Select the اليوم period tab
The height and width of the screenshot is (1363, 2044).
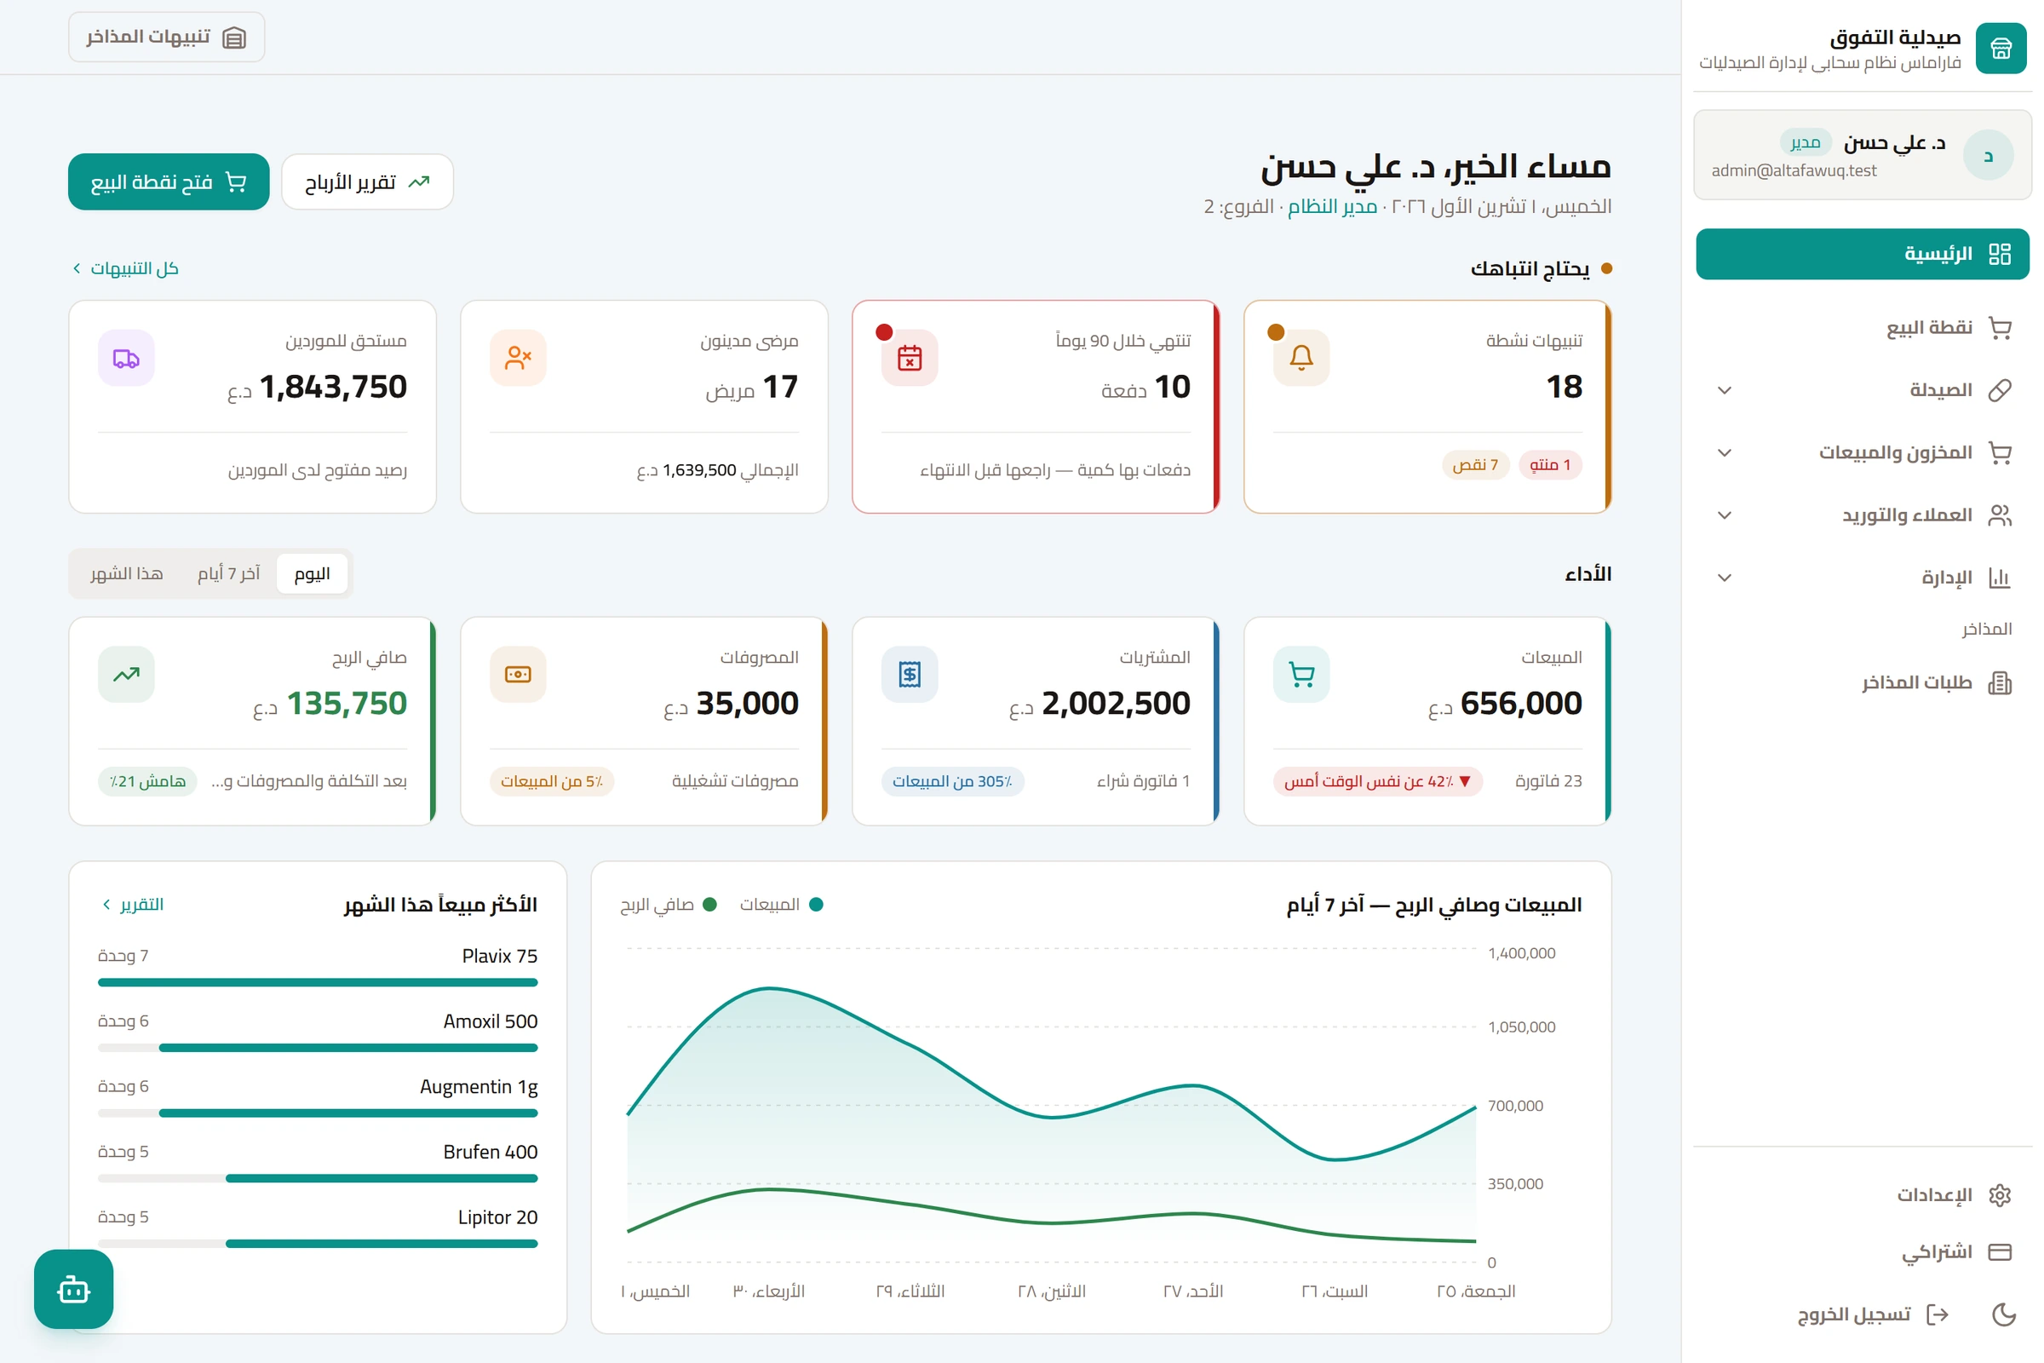pos(312,573)
